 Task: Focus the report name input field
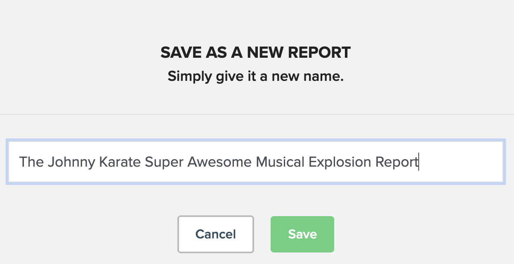[256, 162]
